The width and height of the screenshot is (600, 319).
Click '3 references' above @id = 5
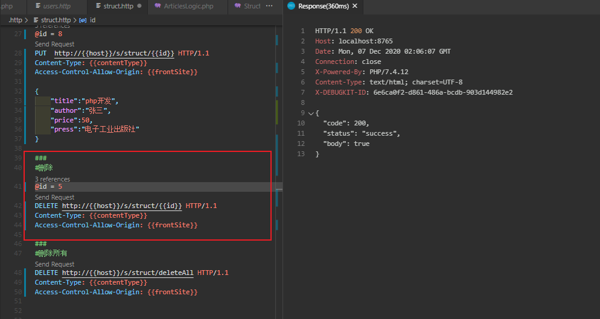click(x=52, y=179)
